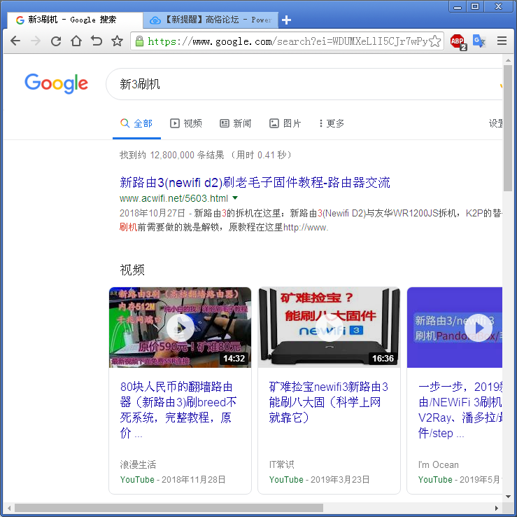Open the browser hamburger menu
The image size is (517, 517).
[502, 41]
